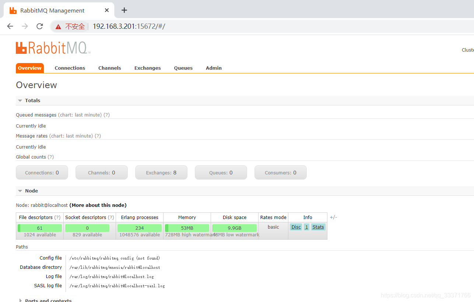Open the Message rates help (?) icon

(x=98, y=136)
